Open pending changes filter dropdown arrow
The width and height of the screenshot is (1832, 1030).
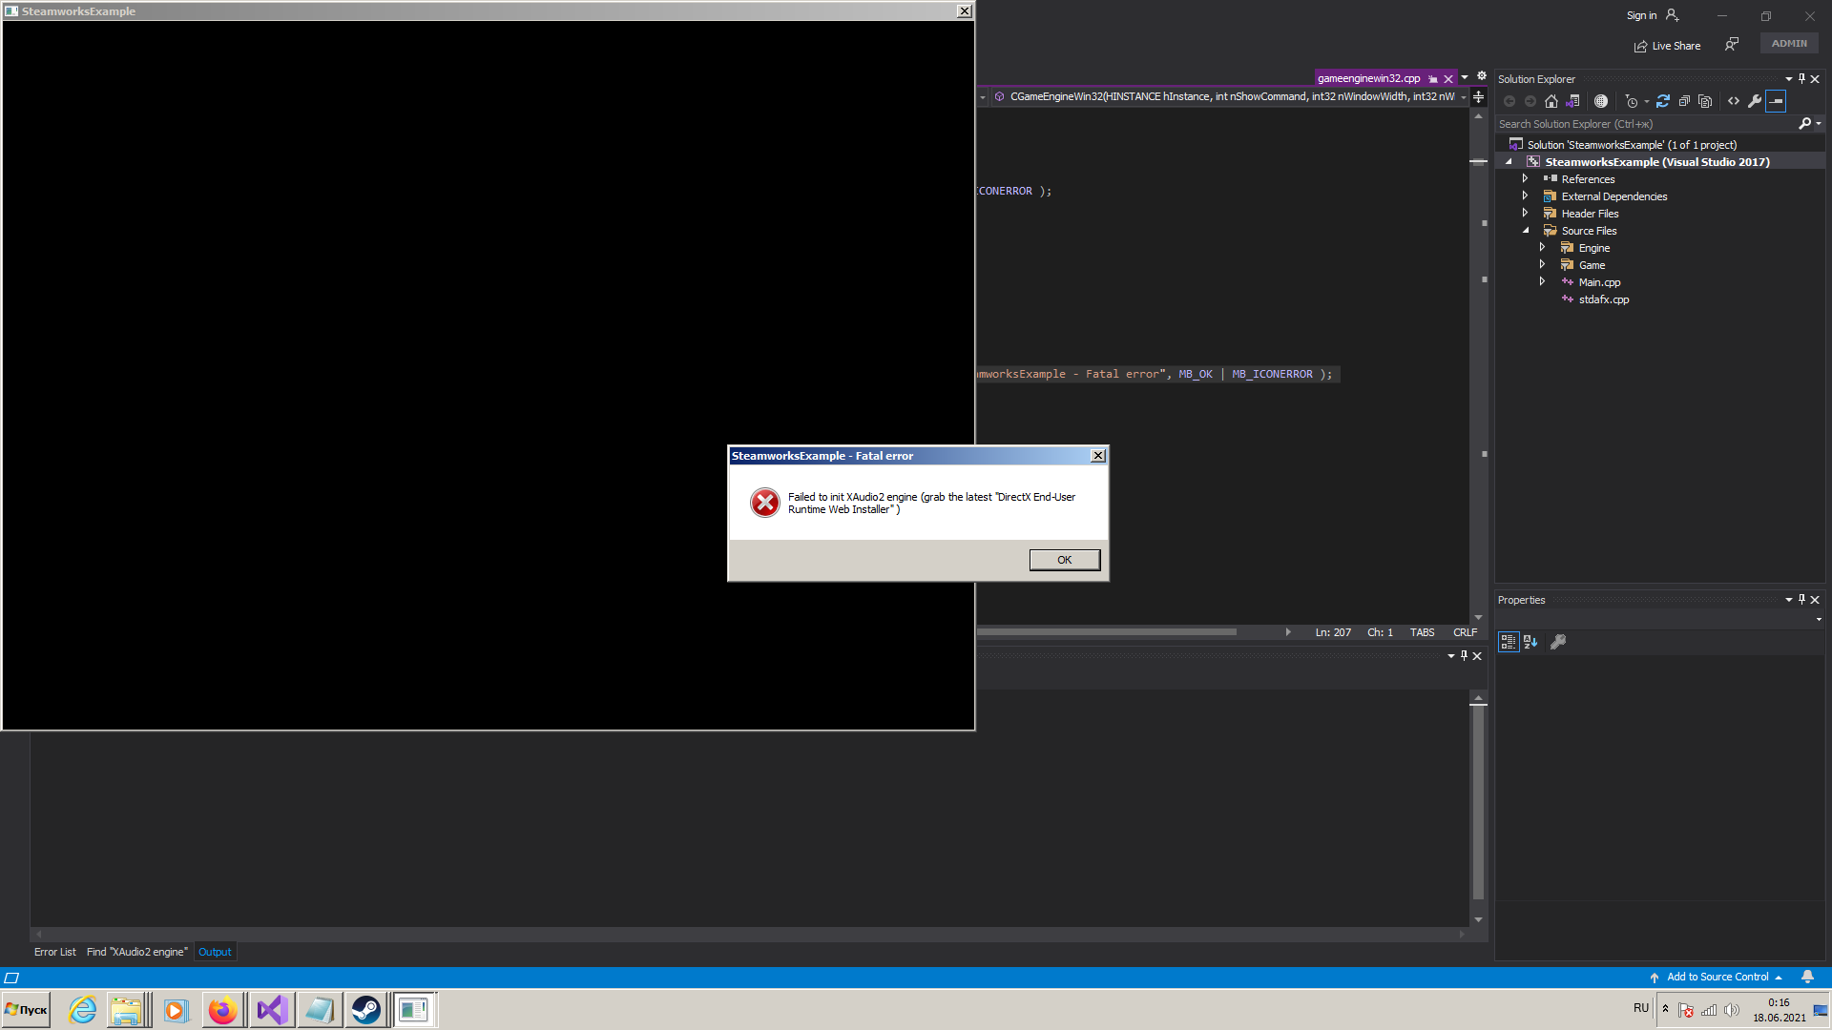1647,101
